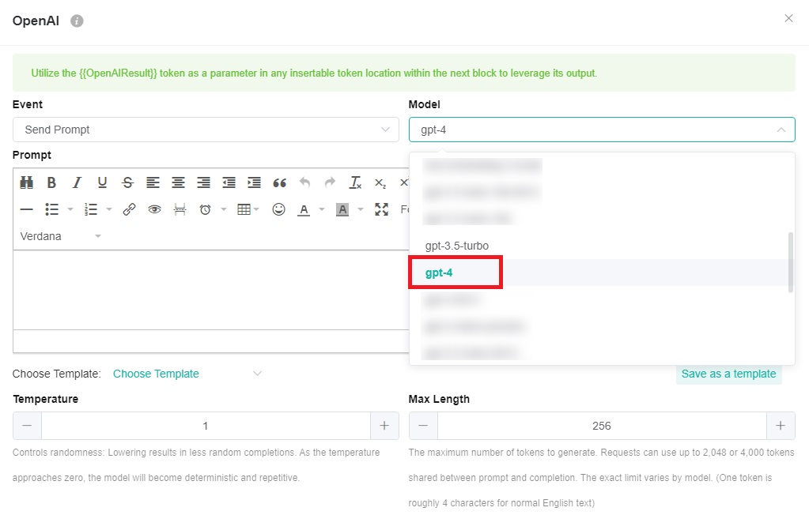Toggle bold formatting in the prompt editor

(51, 182)
